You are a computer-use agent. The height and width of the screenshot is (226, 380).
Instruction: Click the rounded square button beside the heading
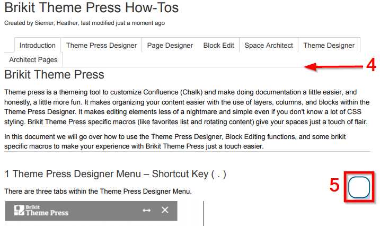click(x=359, y=187)
